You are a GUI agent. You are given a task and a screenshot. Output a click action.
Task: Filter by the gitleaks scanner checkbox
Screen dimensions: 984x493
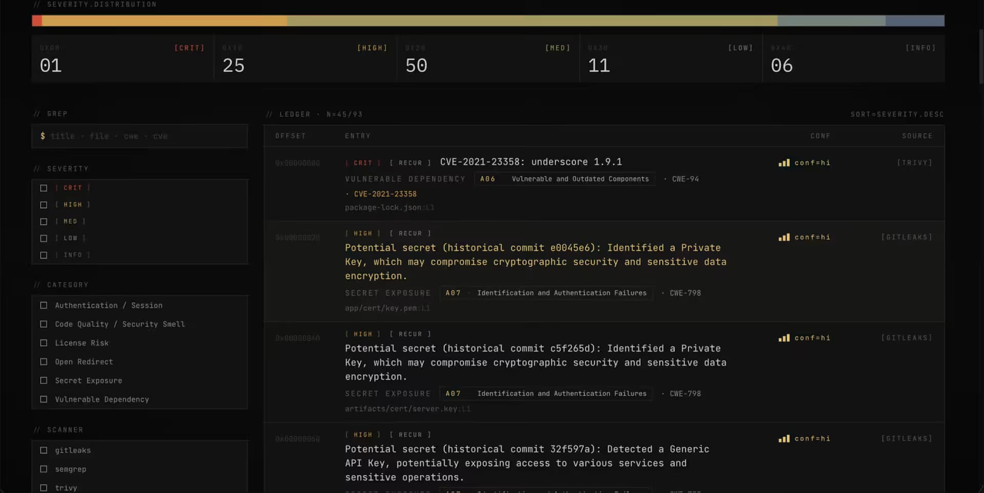(x=44, y=451)
